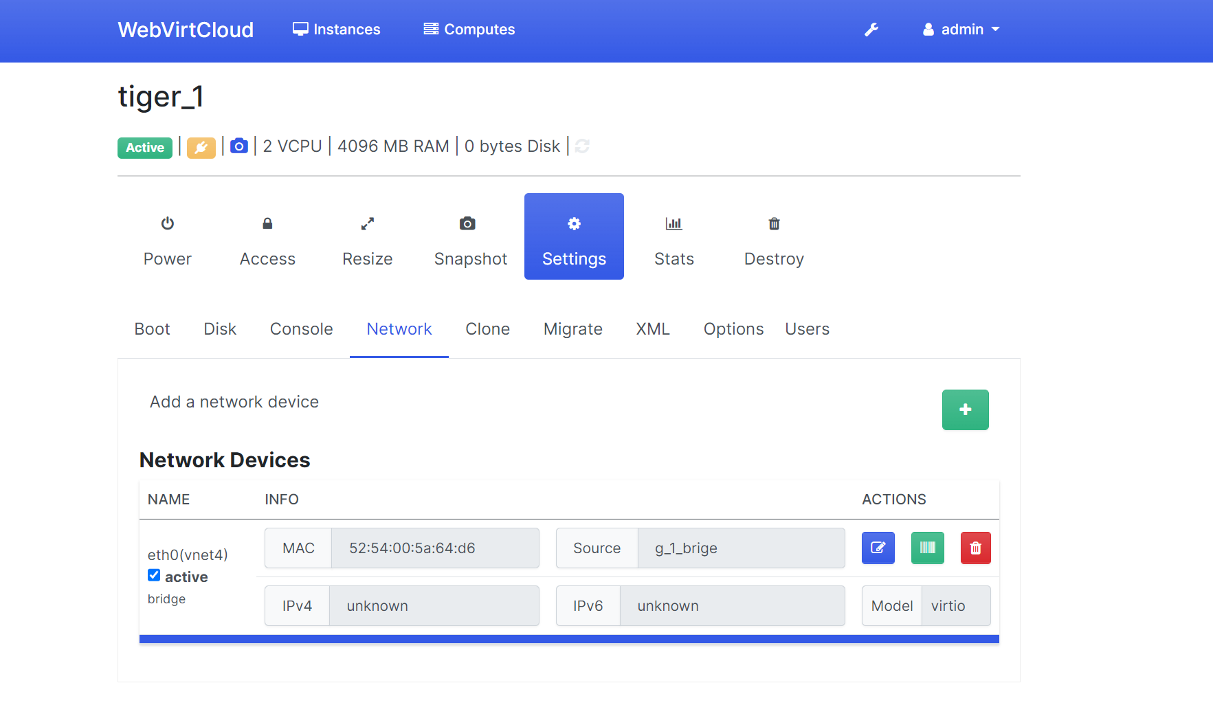Go to Instances page
Viewport: 1213px width, 705px height.
tap(336, 30)
